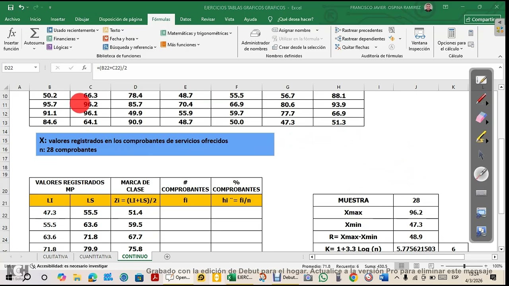This screenshot has height=286, width=509.
Task: Click the Mostrar fórmulas icon
Action: (392, 30)
